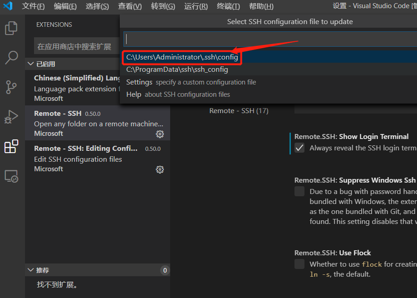Open gear menu for Remote - SSH: Editing Config
The image size is (417, 298).
pyautogui.click(x=160, y=169)
